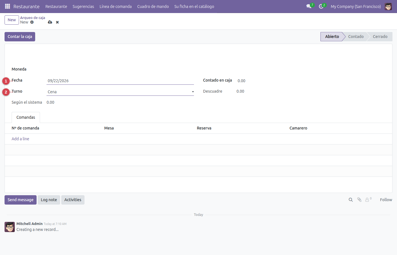
Task: Open the Sugerencias menu
Action: (83, 6)
